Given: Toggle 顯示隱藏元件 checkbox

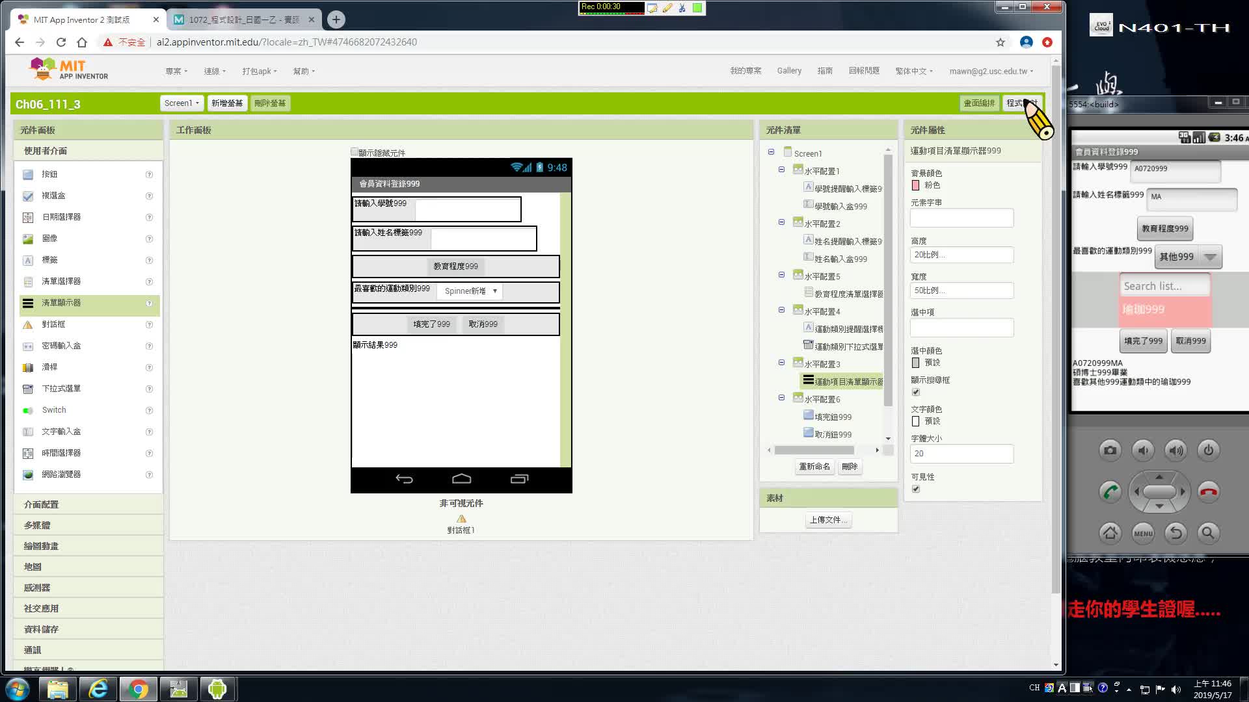Looking at the screenshot, I should [355, 152].
